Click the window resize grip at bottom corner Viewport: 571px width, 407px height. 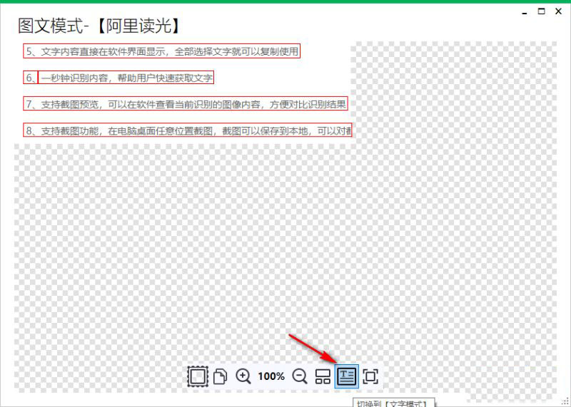(565, 401)
